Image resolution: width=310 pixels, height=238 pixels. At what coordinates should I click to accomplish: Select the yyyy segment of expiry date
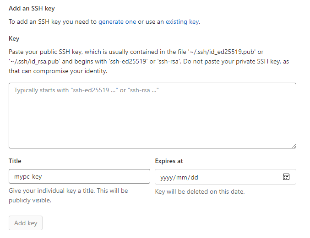pyautogui.click(x=166, y=177)
